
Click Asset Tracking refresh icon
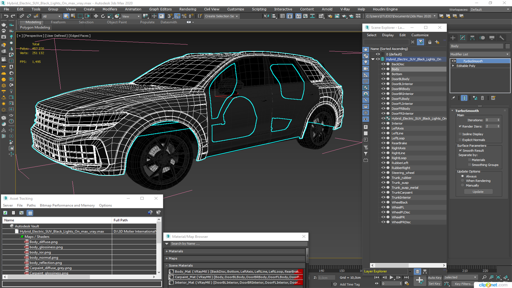coord(5,213)
